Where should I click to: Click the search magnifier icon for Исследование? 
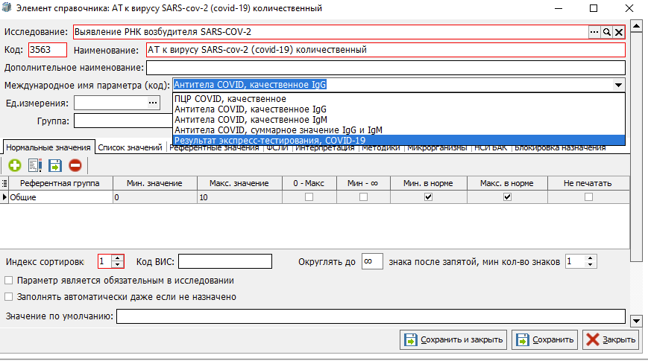[607, 32]
